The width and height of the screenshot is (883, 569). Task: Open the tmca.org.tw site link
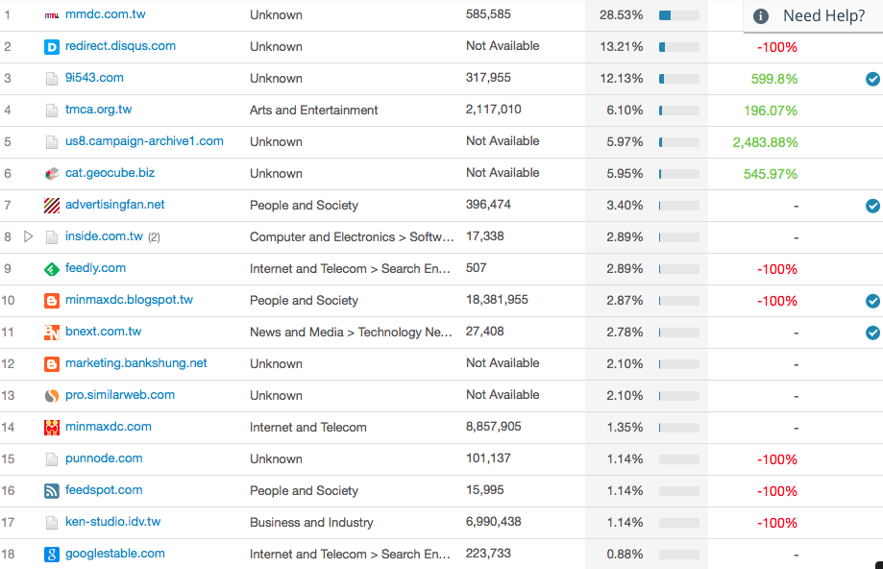(x=100, y=110)
